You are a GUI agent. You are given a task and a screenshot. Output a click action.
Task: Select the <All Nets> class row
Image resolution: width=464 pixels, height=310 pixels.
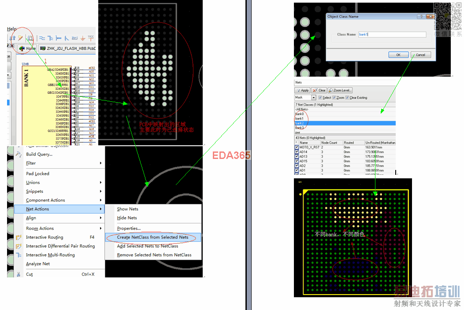coord(345,110)
